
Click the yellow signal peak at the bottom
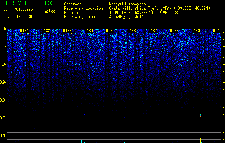201,140
